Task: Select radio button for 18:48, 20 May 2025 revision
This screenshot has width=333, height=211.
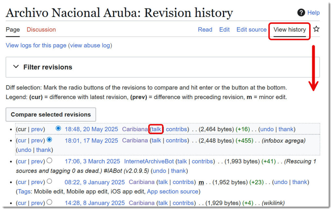Action: point(58,128)
